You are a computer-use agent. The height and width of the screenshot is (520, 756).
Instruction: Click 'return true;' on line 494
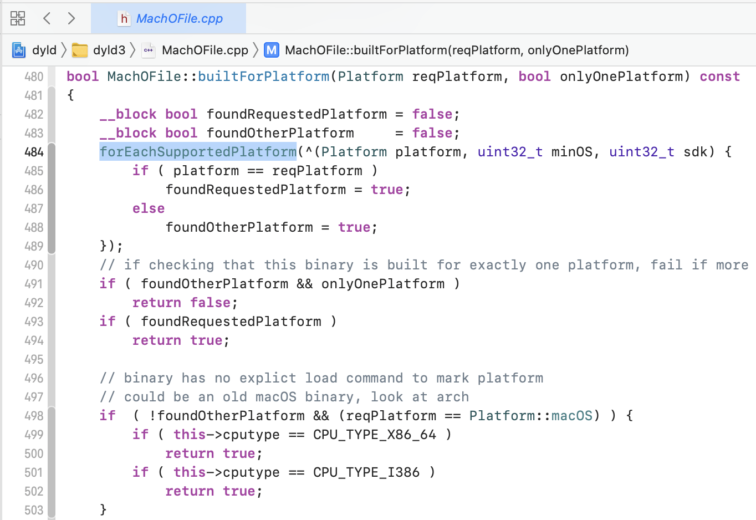pyautogui.click(x=181, y=340)
